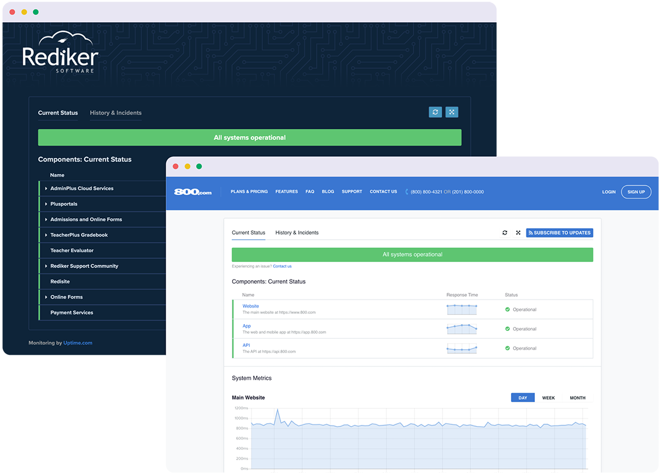This screenshot has width=660, height=475.
Task: Click the Payment Services row
Action: (x=102, y=313)
